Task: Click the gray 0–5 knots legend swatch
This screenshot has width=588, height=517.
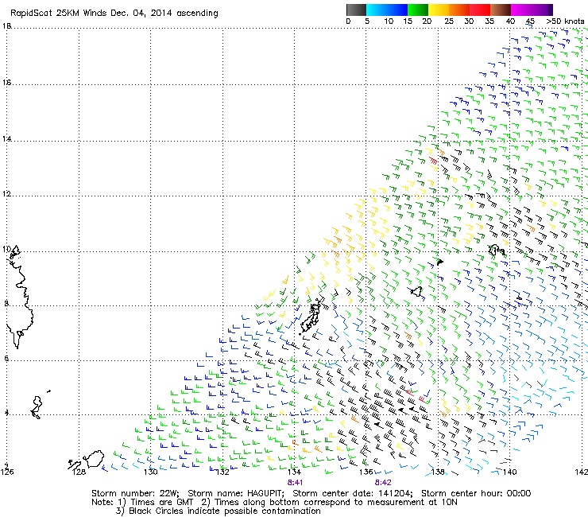Action: [x=356, y=10]
